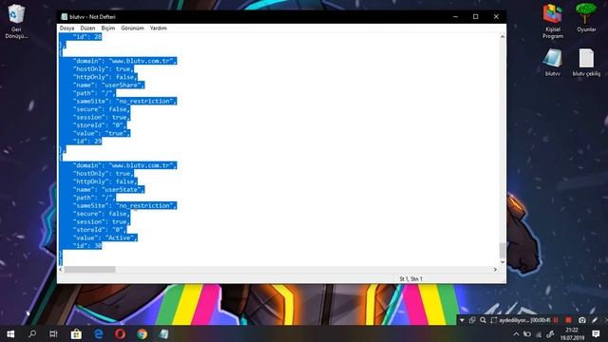Click the horizontal scrollbar left arrow
608x342 pixels.
61,270
